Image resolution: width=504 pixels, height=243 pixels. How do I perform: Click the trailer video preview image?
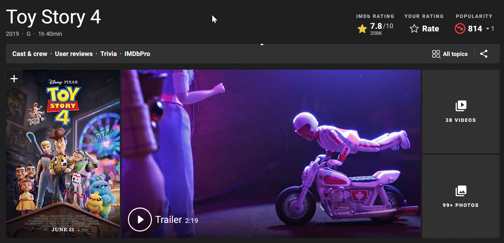click(x=271, y=154)
